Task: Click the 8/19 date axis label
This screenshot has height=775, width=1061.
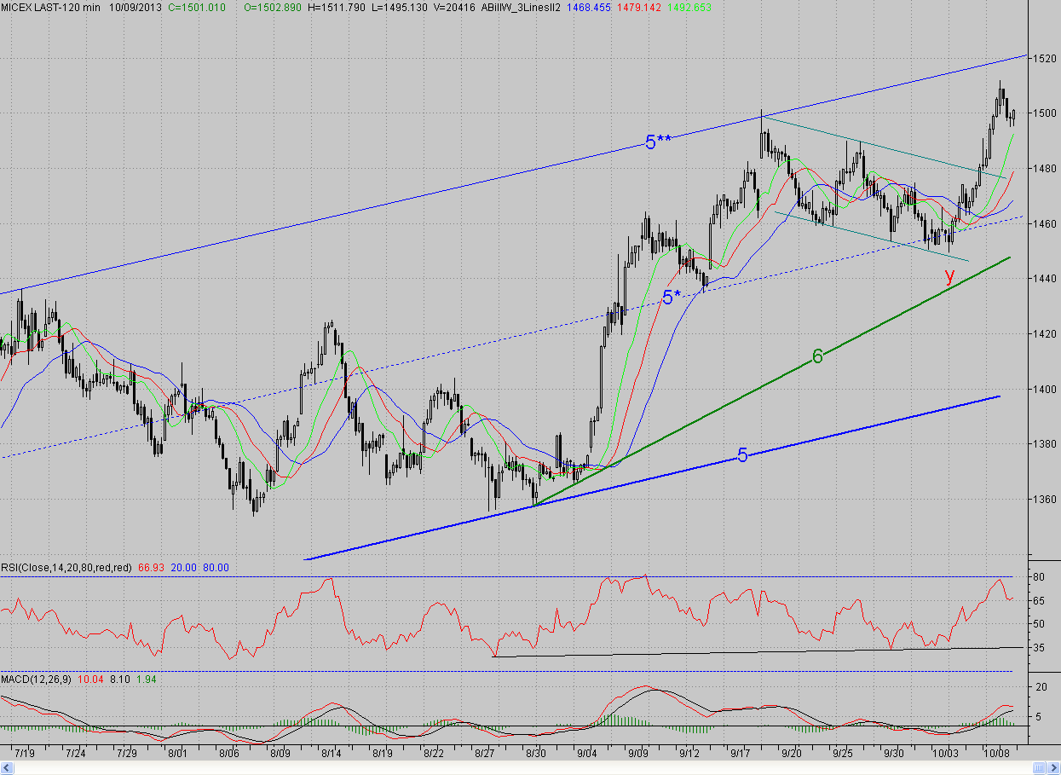Action: [383, 754]
